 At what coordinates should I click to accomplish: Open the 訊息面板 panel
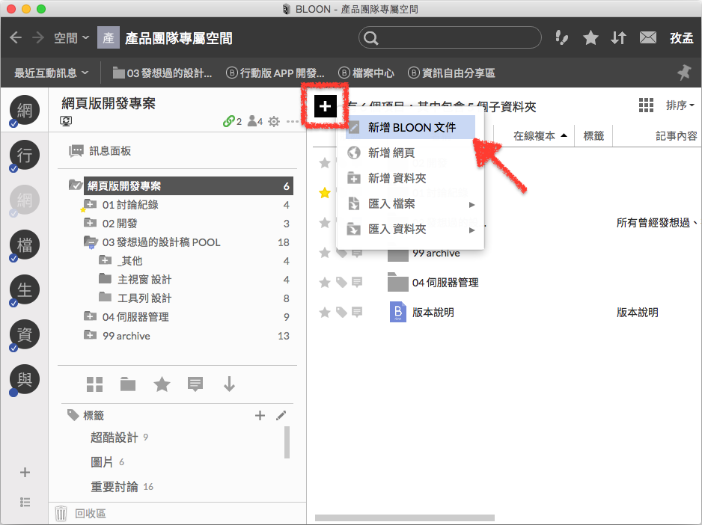pyautogui.click(x=100, y=151)
